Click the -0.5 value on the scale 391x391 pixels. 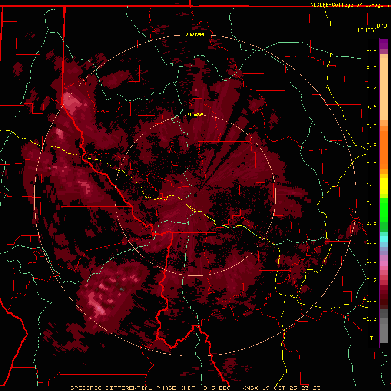coord(370,300)
